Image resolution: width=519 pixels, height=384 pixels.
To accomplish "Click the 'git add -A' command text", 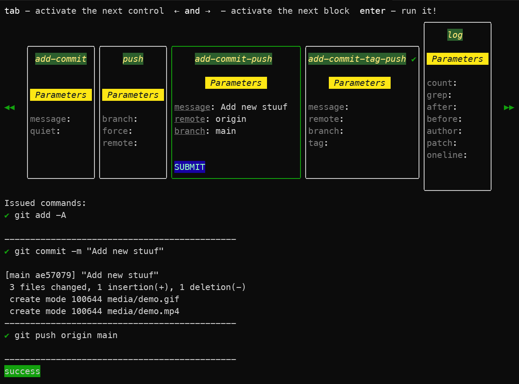I will click(x=40, y=215).
